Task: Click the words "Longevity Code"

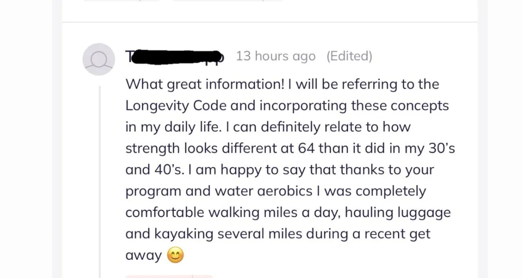Action: 175,106
